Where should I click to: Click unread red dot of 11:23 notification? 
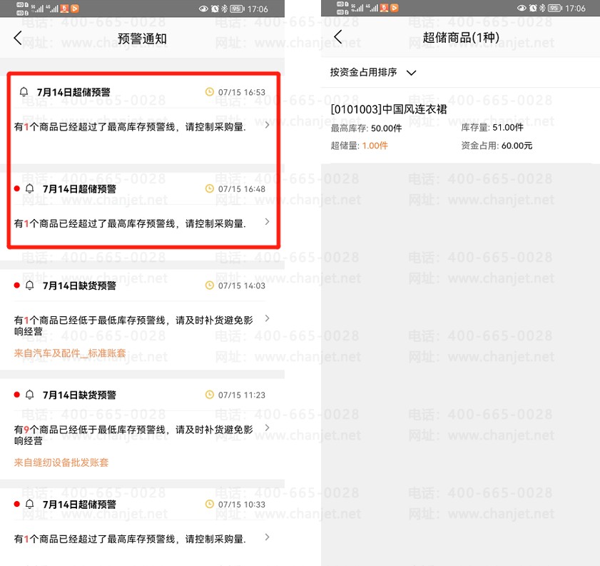pyautogui.click(x=17, y=395)
